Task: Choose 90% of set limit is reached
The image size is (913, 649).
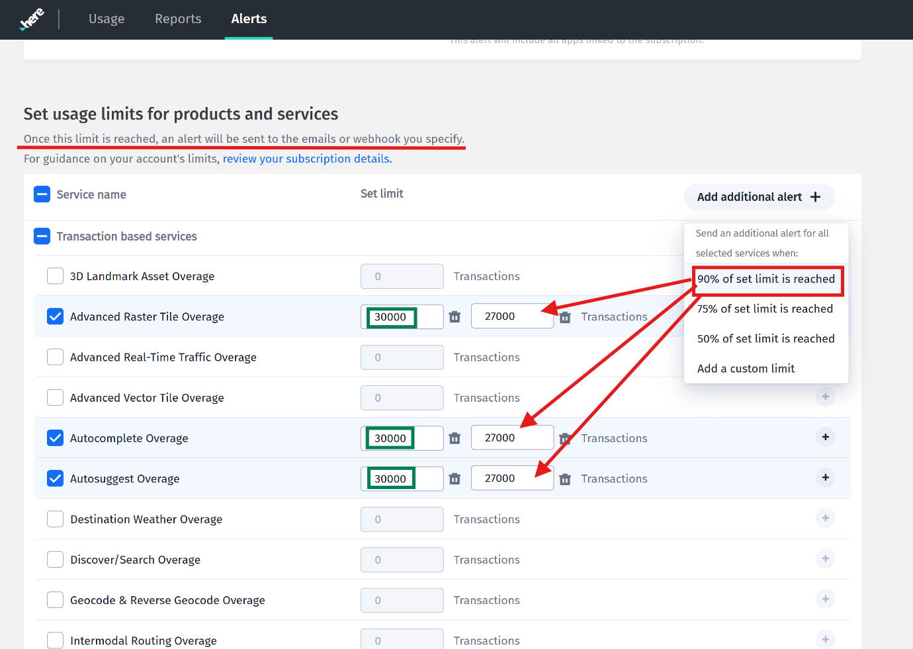Action: (766, 279)
